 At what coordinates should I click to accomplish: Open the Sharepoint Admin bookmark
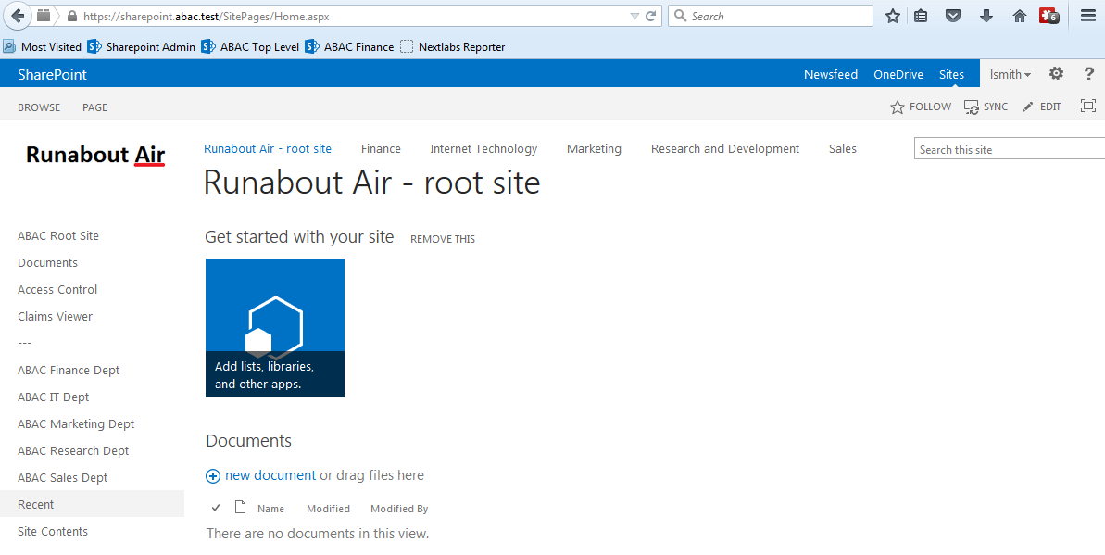141,47
